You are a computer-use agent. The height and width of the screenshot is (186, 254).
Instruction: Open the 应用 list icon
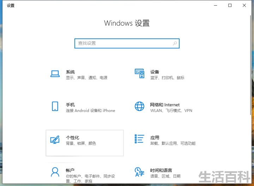(x=139, y=139)
